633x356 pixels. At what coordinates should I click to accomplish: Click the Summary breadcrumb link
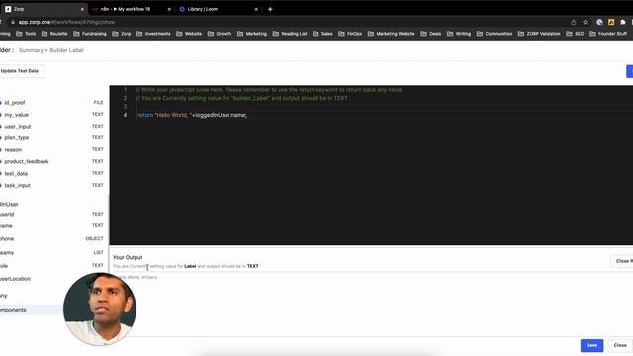[x=31, y=50]
